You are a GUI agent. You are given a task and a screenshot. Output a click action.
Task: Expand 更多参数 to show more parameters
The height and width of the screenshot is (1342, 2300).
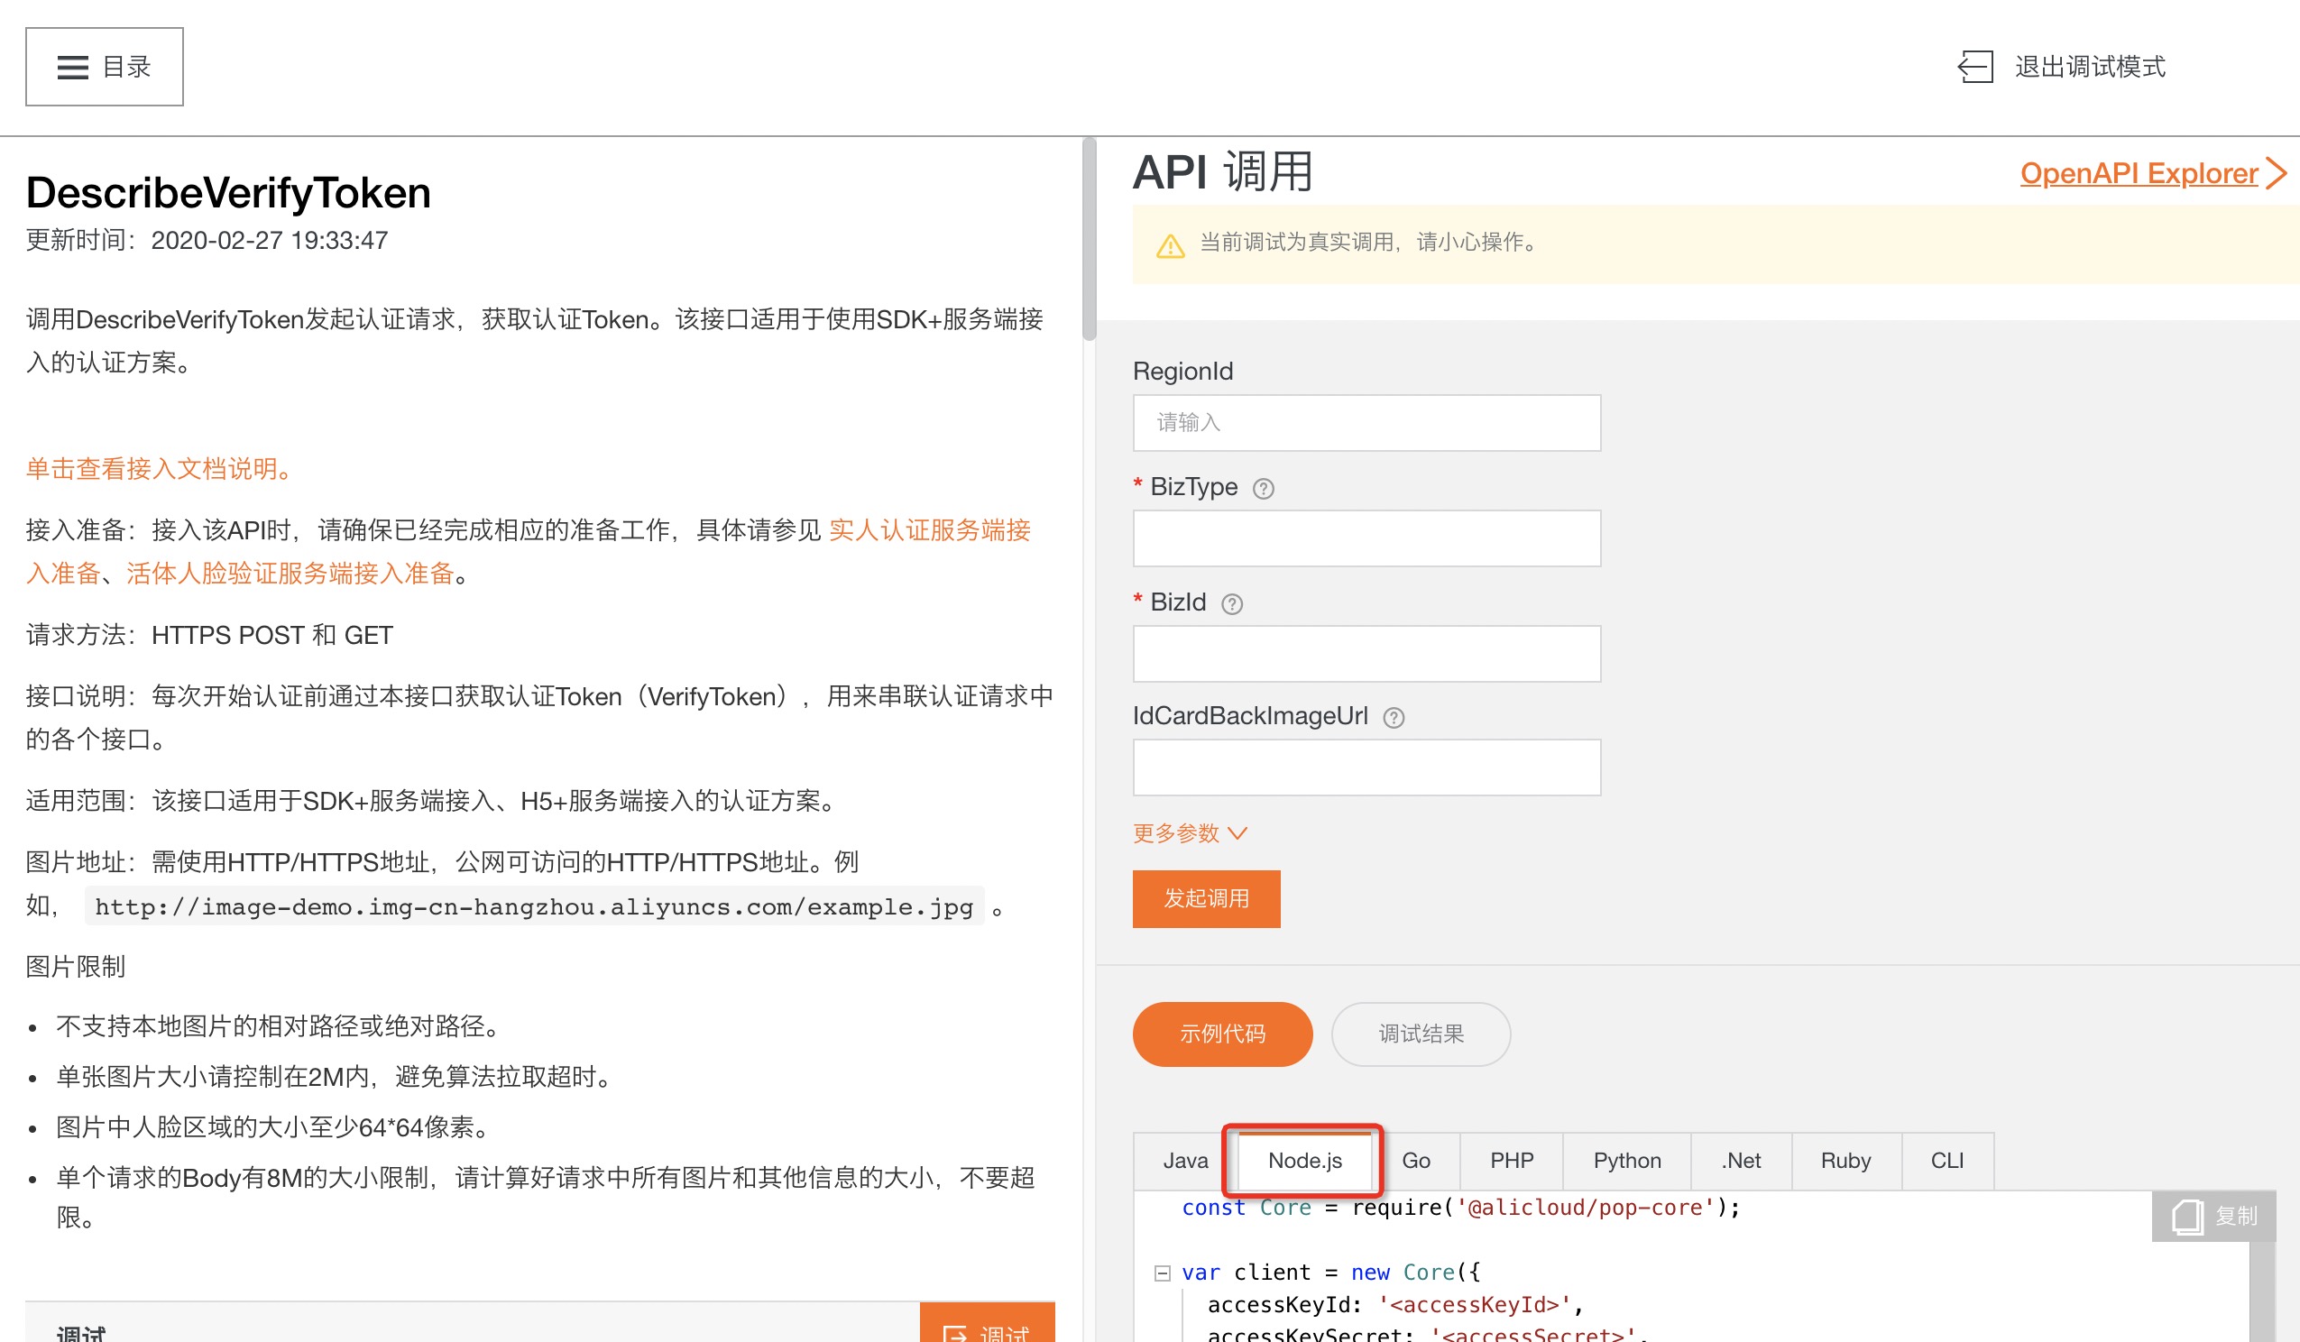[1190, 832]
